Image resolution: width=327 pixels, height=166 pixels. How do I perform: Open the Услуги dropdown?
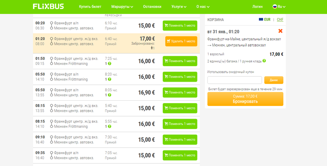tap(179, 7)
